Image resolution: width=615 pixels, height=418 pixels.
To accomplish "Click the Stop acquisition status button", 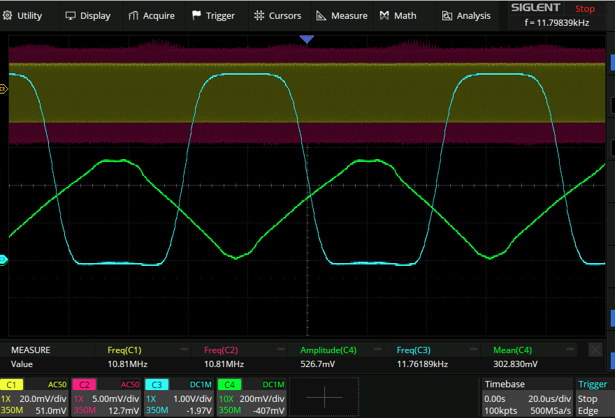I will point(584,9).
